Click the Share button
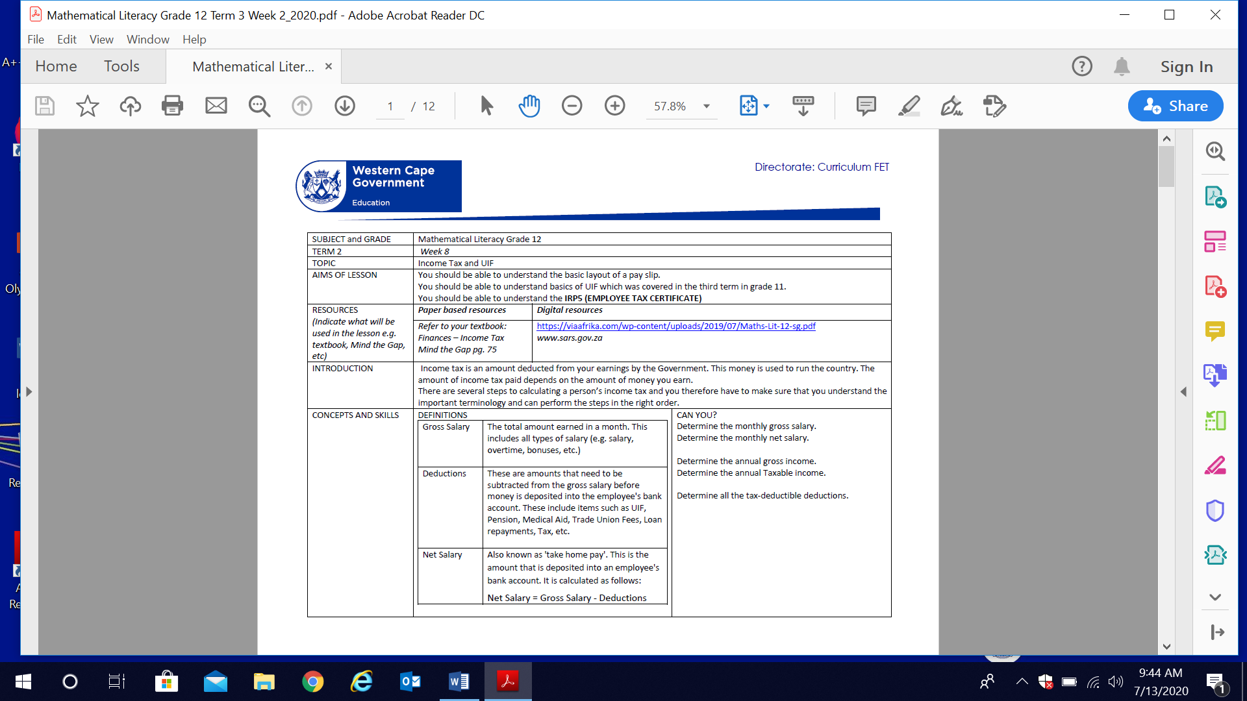Viewport: 1247px width, 701px height. (1176, 106)
